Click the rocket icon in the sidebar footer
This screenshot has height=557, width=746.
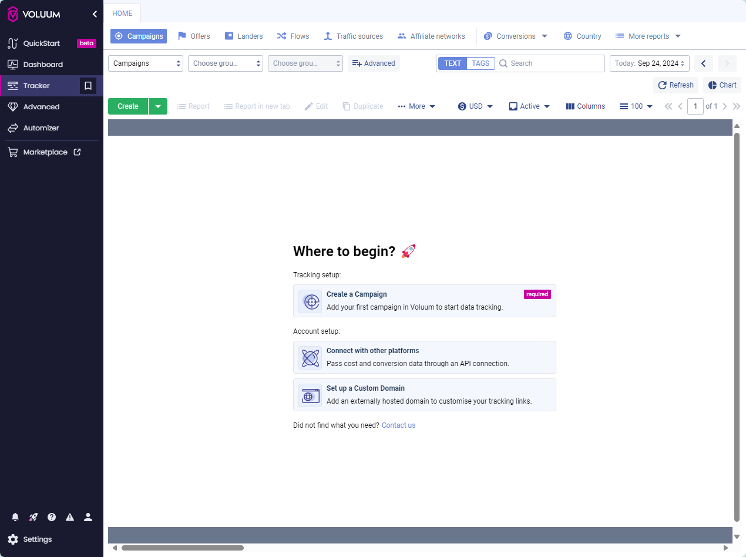point(33,517)
